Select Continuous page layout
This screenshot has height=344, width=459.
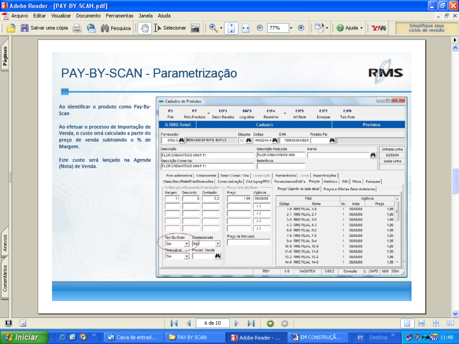422,323
